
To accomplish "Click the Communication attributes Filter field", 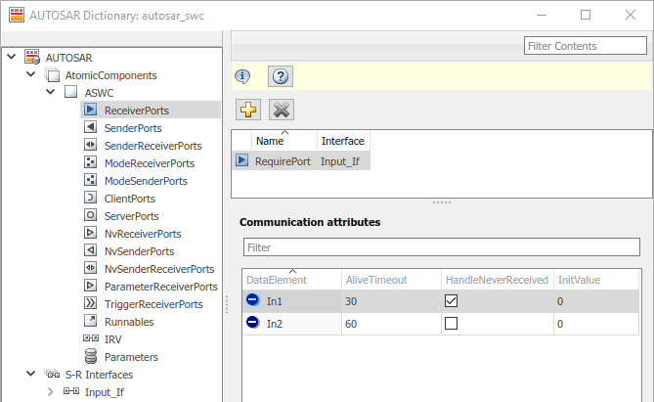I will [x=442, y=247].
